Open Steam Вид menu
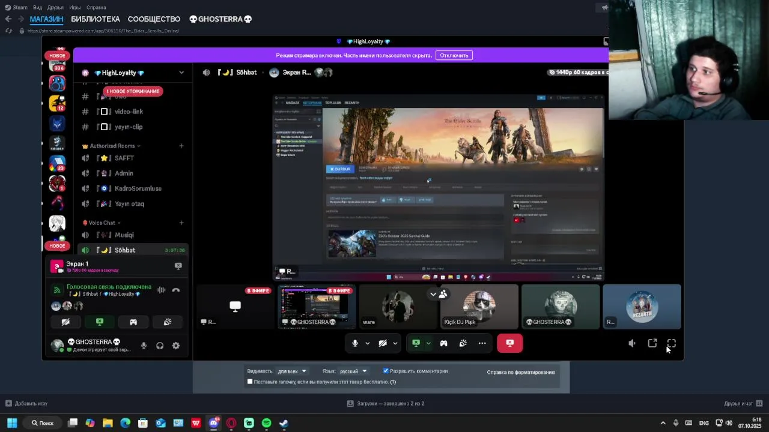Image resolution: width=769 pixels, height=432 pixels. (x=37, y=7)
